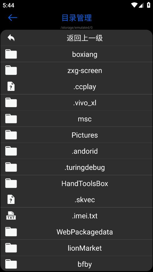Go up using 返回上一级 label

click(x=85, y=38)
